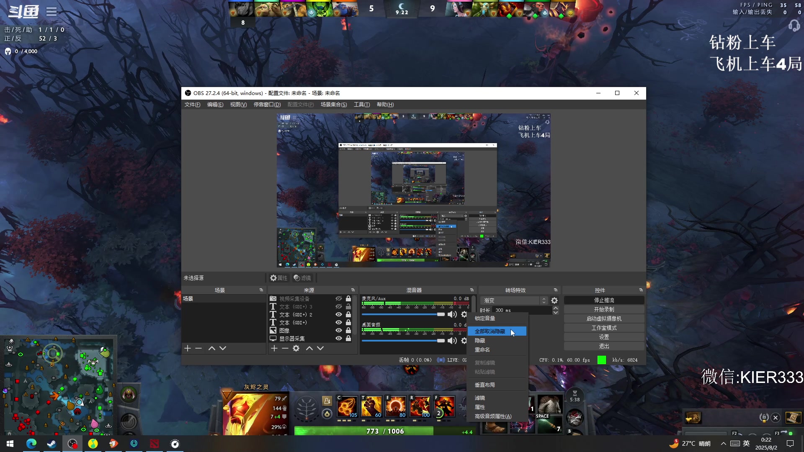The height and width of the screenshot is (452, 804).
Task: Cast the T hotkey fist ability
Action: click(x=371, y=406)
